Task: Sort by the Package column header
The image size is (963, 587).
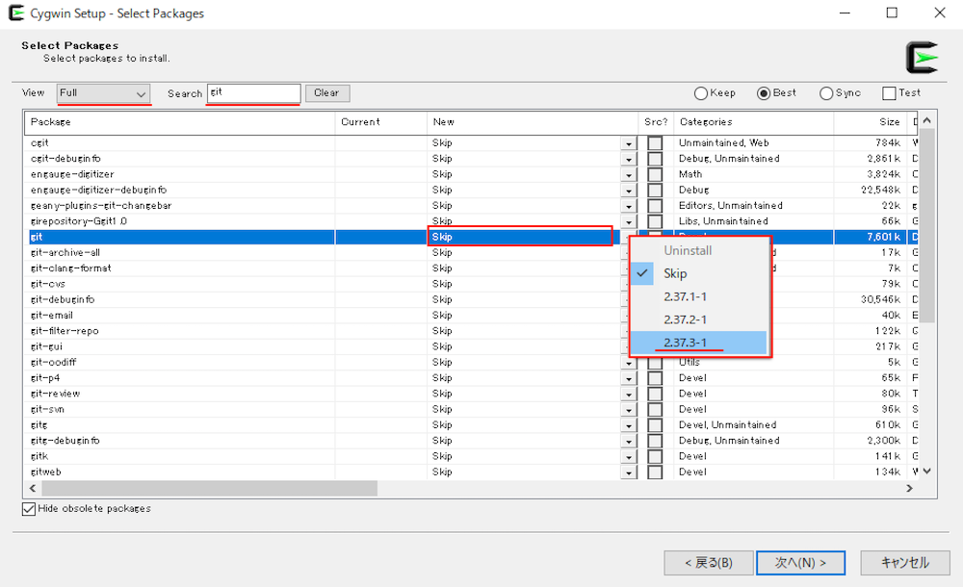Action: point(179,122)
